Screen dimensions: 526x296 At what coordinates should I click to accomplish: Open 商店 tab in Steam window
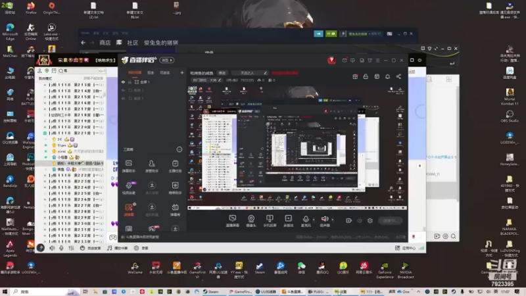coord(105,43)
